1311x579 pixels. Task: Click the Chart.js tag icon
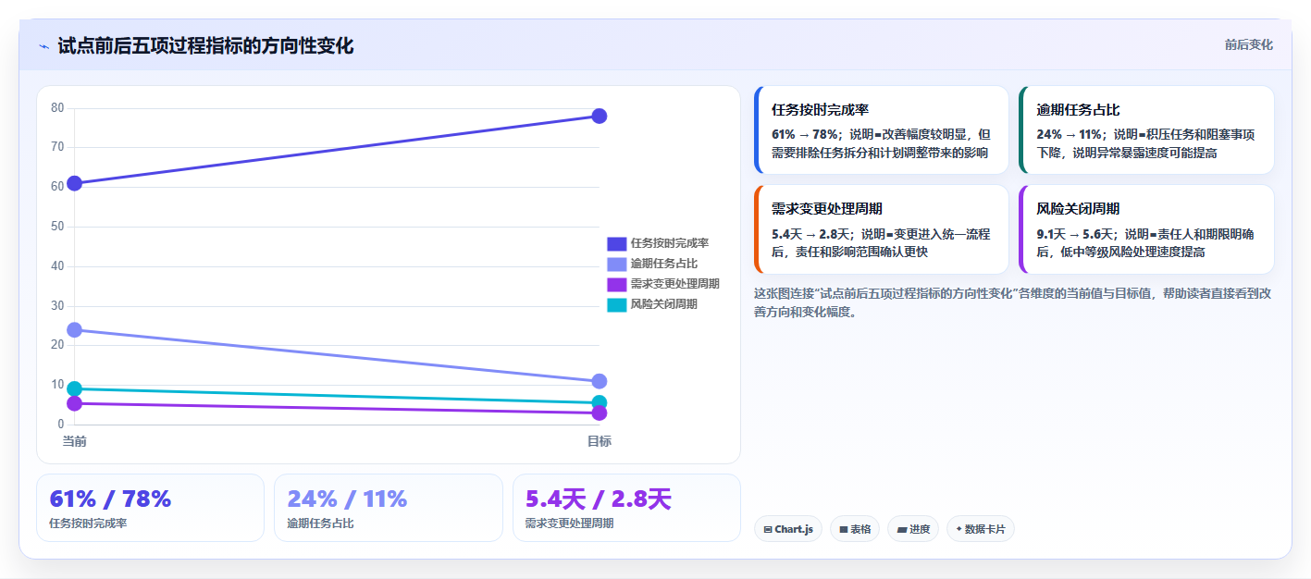[768, 529]
